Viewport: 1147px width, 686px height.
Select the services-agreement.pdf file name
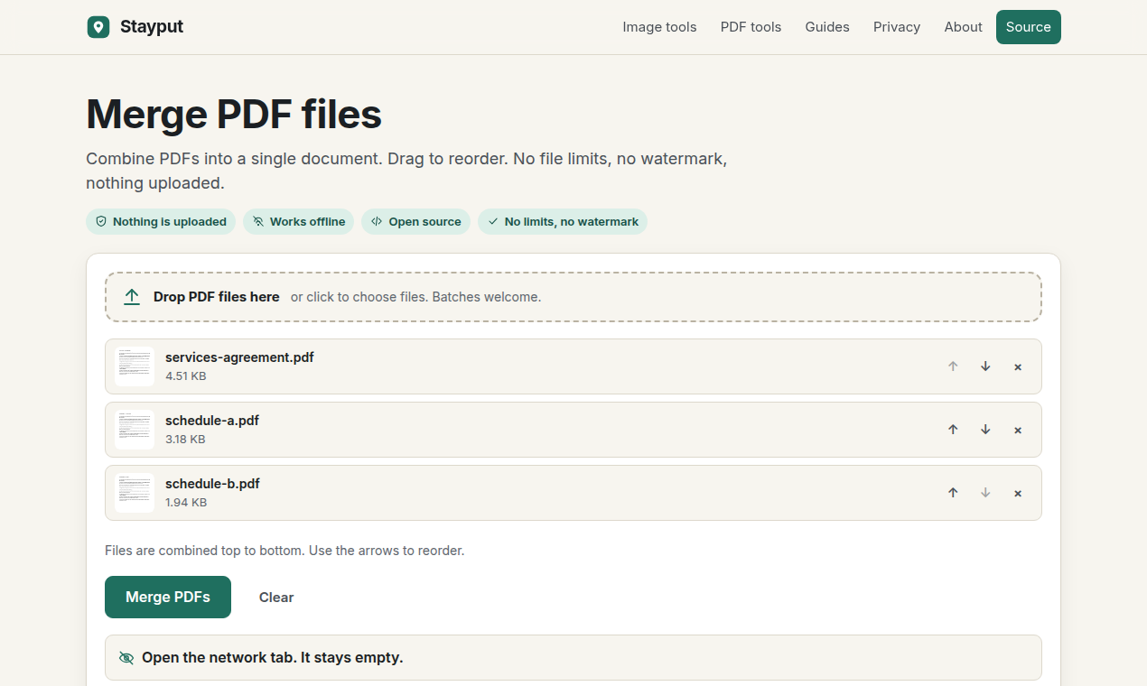[239, 357]
